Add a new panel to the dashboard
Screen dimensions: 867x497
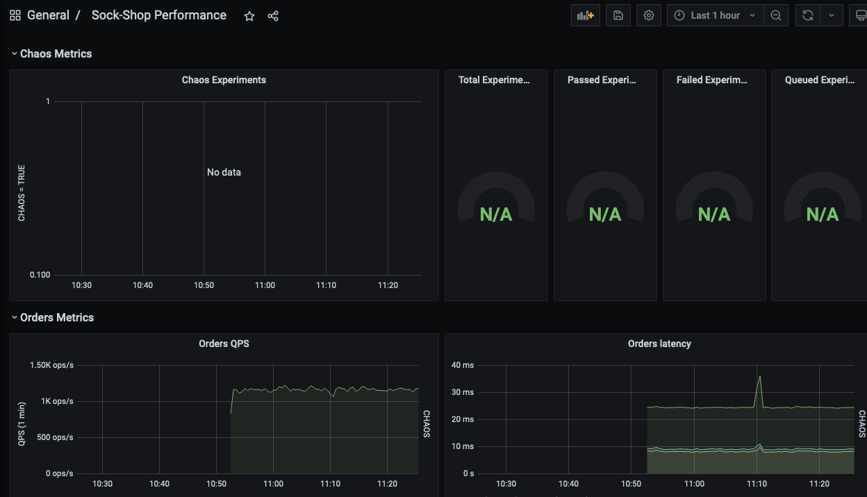(585, 15)
